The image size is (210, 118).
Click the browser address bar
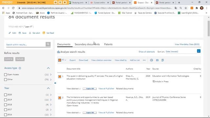click(97, 8)
